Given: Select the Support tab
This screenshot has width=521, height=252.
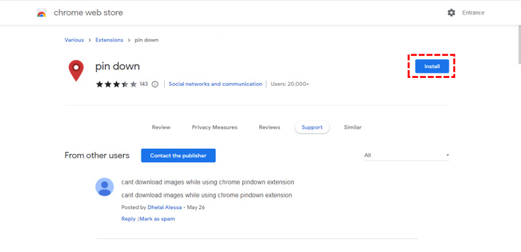Looking at the screenshot, I should pyautogui.click(x=312, y=127).
